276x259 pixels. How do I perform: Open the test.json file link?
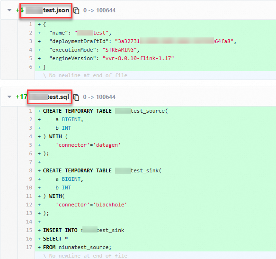47,10
